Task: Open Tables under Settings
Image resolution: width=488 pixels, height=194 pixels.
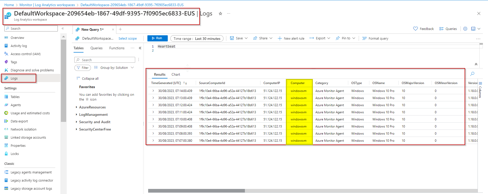Action: (15, 97)
